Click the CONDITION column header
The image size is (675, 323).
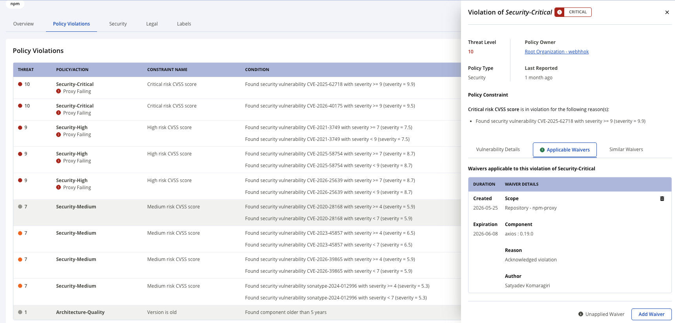pos(257,70)
